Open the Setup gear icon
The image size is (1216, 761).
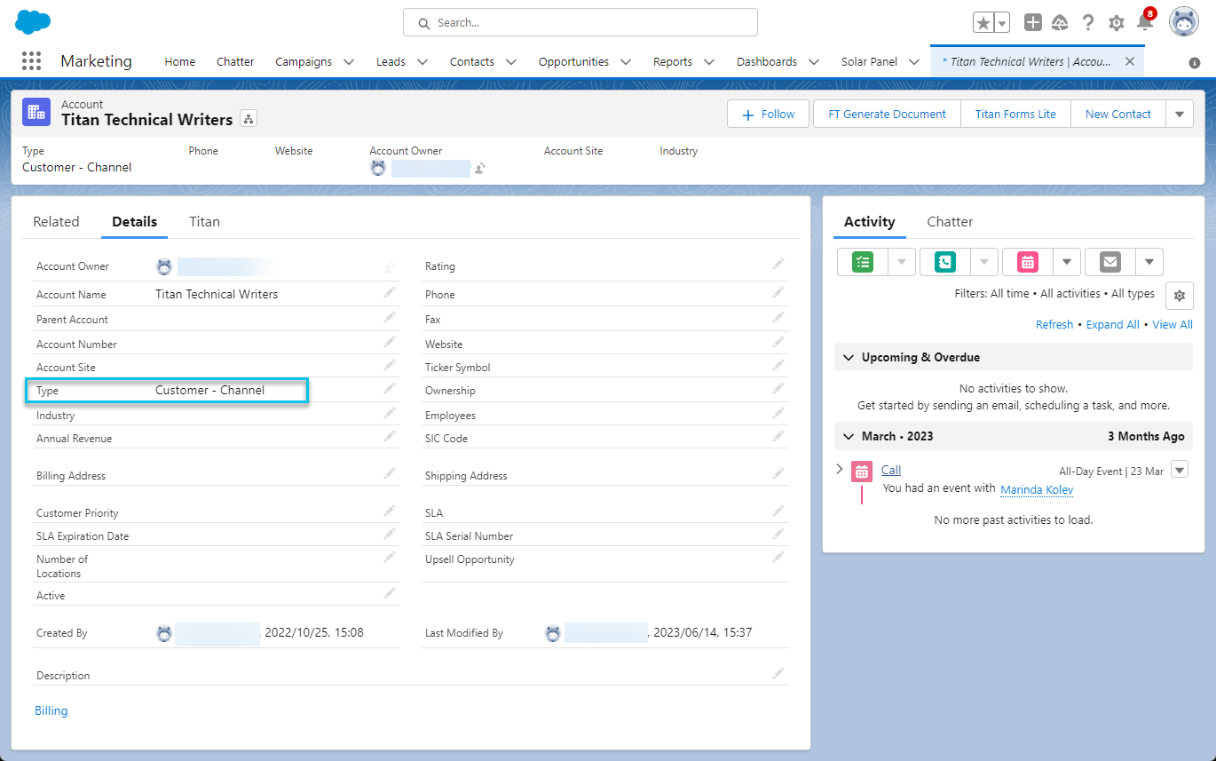pos(1117,23)
